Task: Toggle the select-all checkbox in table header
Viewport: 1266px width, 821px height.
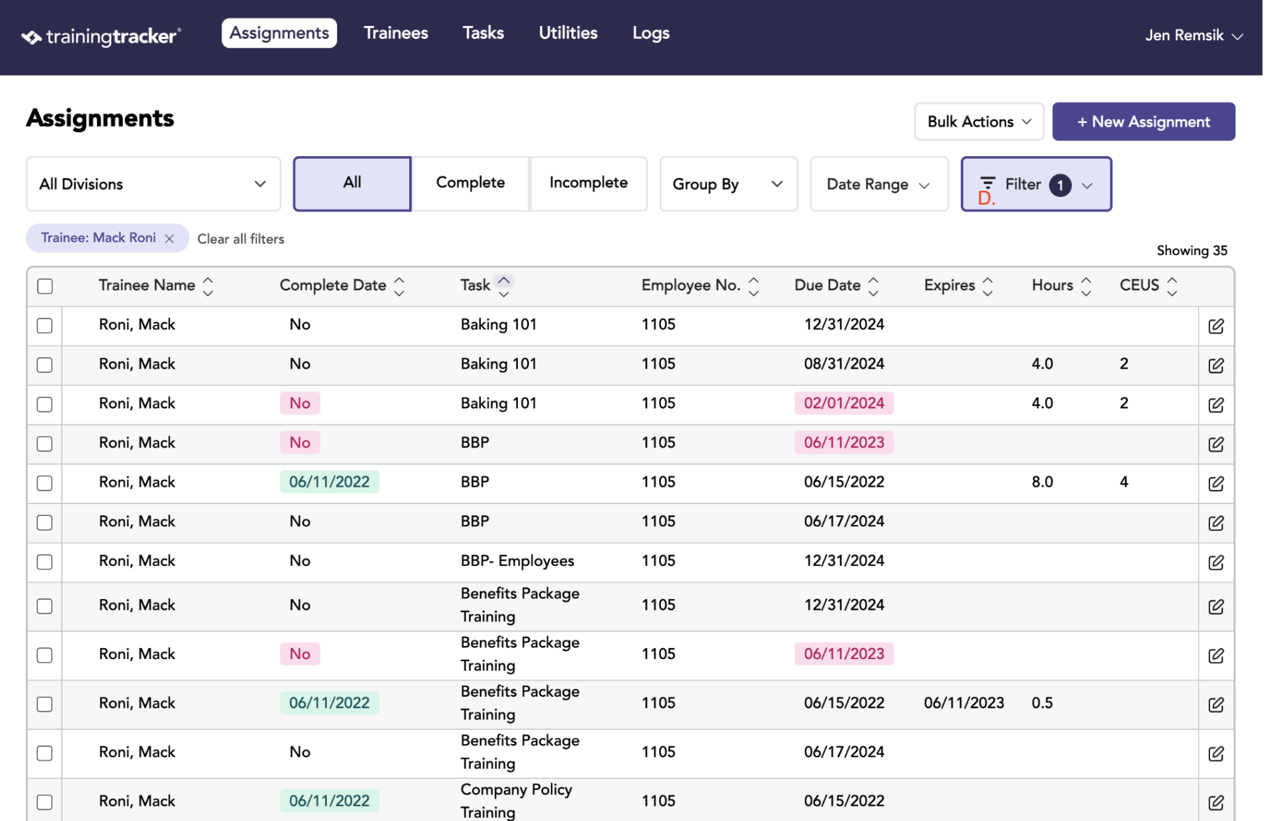Action: coord(45,286)
